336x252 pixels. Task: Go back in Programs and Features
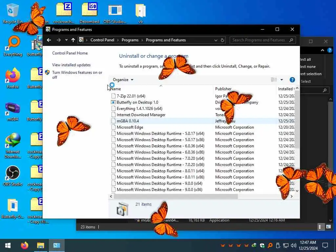(x=49, y=40)
